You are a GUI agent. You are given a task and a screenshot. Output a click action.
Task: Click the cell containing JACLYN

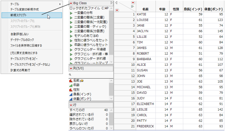[146, 31]
